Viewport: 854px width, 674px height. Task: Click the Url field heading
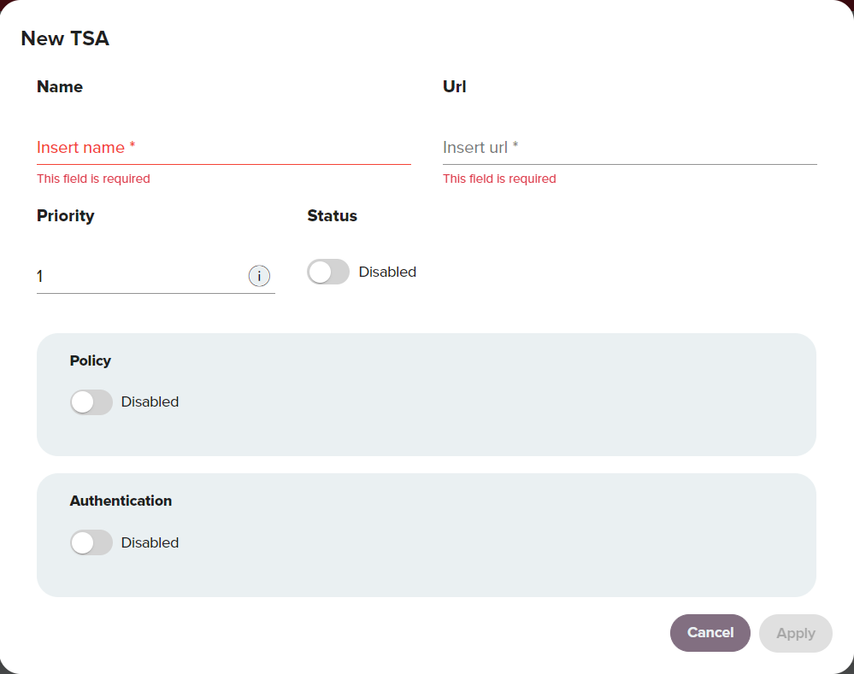coord(454,86)
